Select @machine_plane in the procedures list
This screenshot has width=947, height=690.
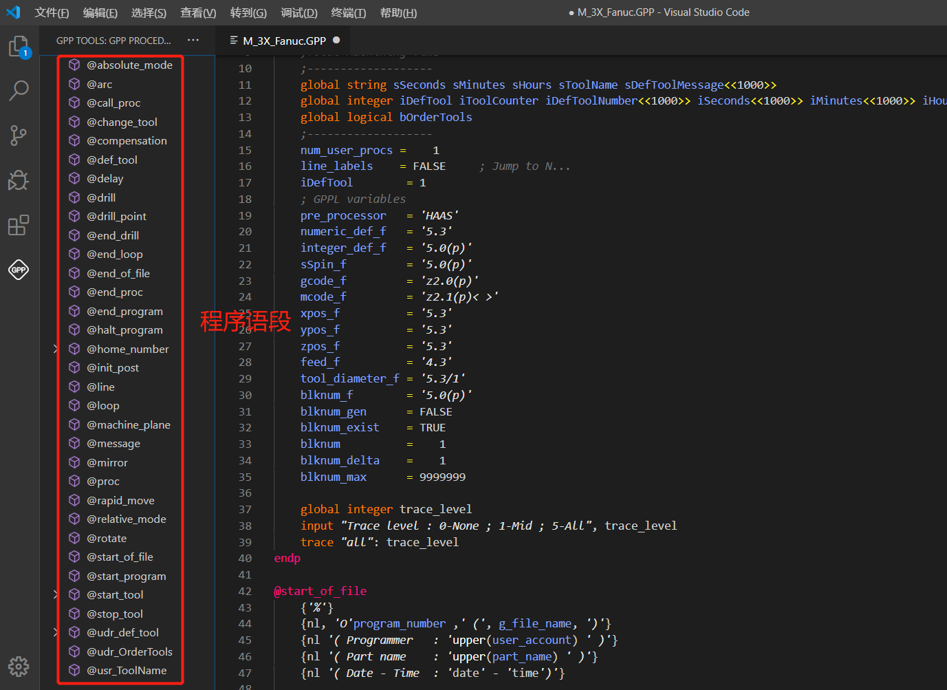(x=129, y=424)
